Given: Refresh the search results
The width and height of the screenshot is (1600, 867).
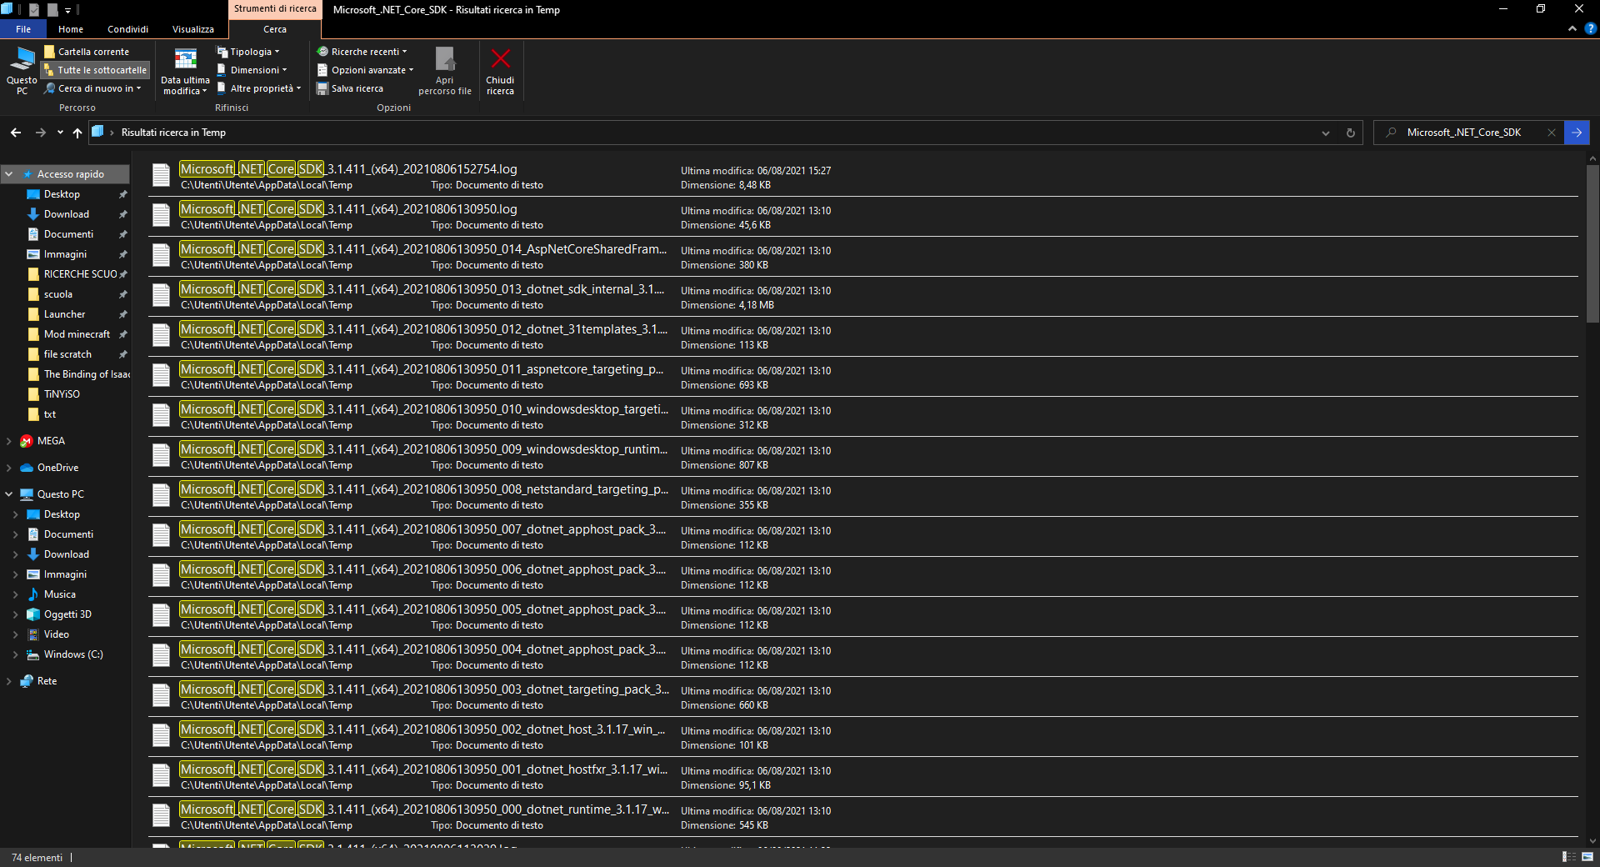Looking at the screenshot, I should pyautogui.click(x=1350, y=133).
